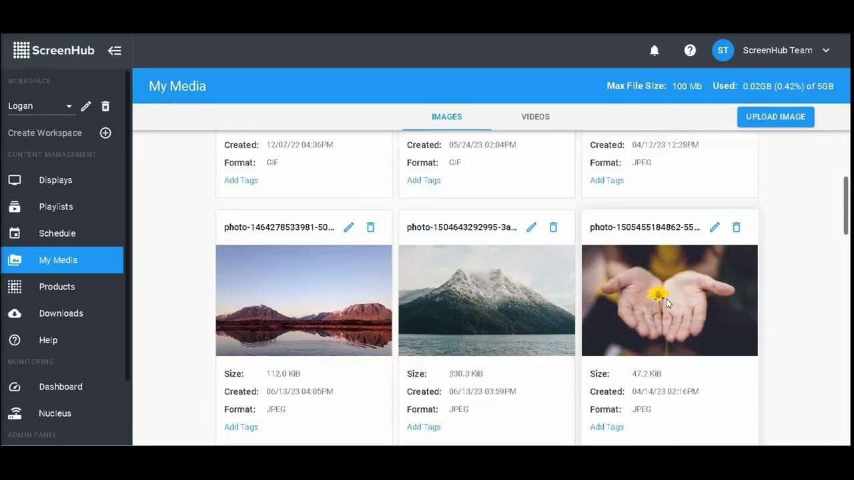This screenshot has width=854, height=480.
Task: Open the hands holding yellow flower thumbnail
Action: coord(670,301)
